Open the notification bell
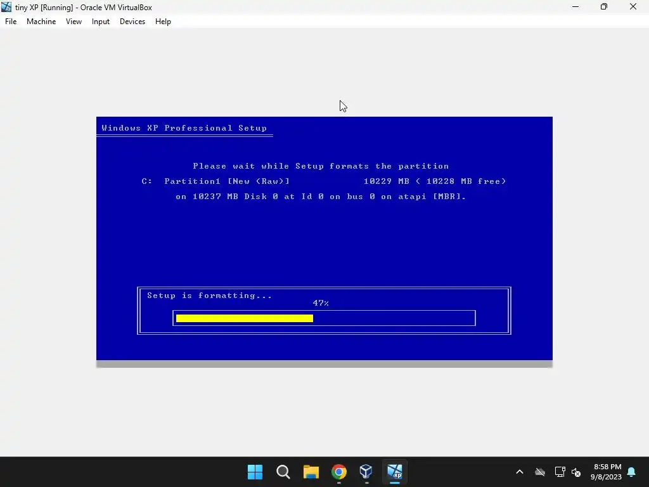The height and width of the screenshot is (487, 649). (x=632, y=472)
